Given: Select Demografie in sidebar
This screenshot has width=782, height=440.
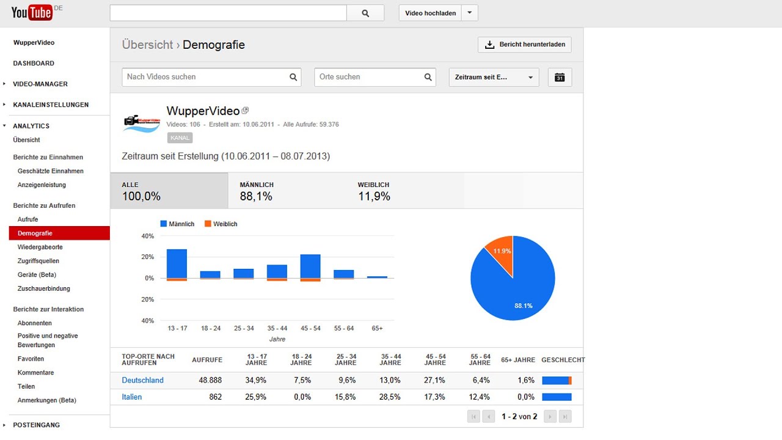Looking at the screenshot, I should tap(59, 233).
